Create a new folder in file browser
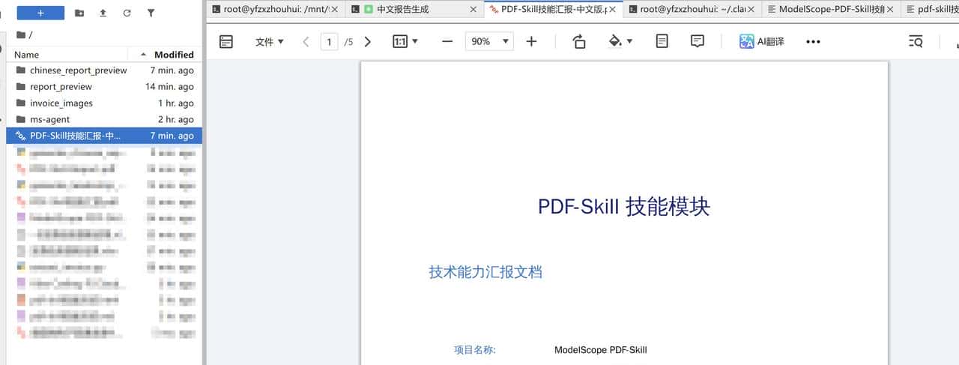 [x=79, y=13]
